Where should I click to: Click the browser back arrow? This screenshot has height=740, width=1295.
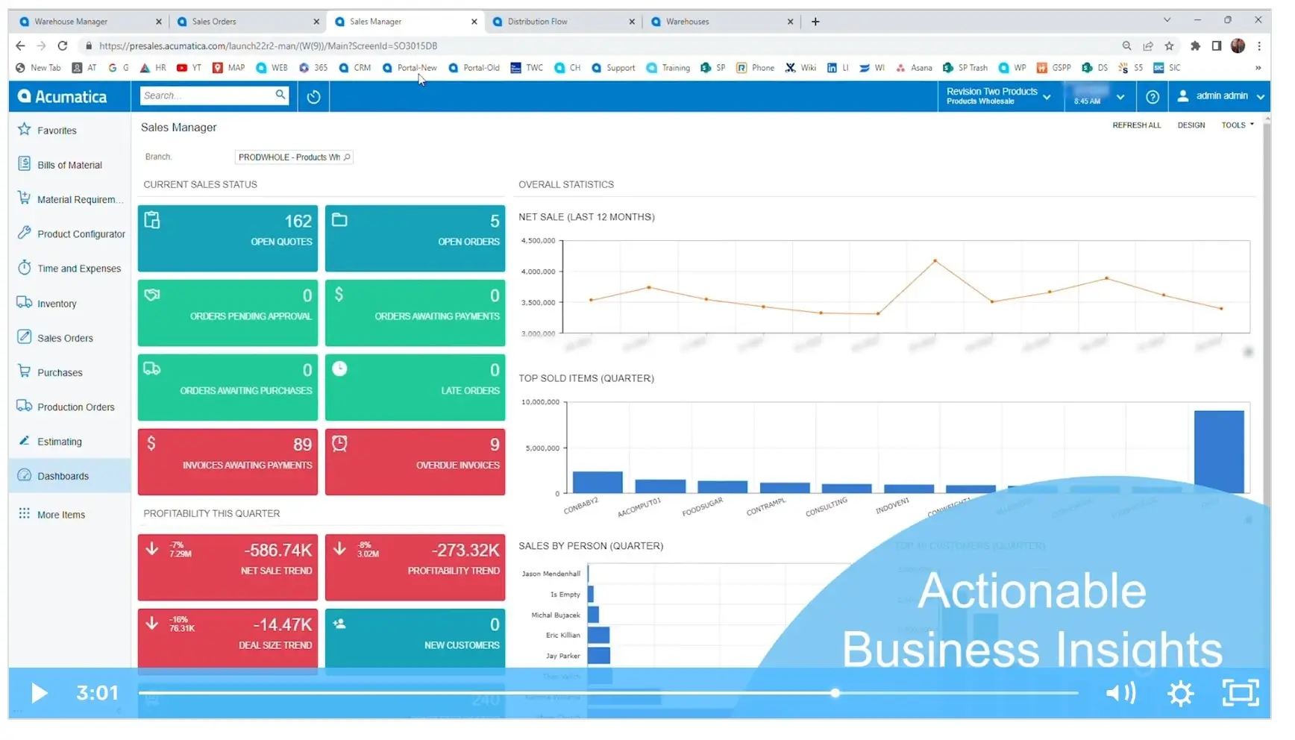[x=20, y=46]
